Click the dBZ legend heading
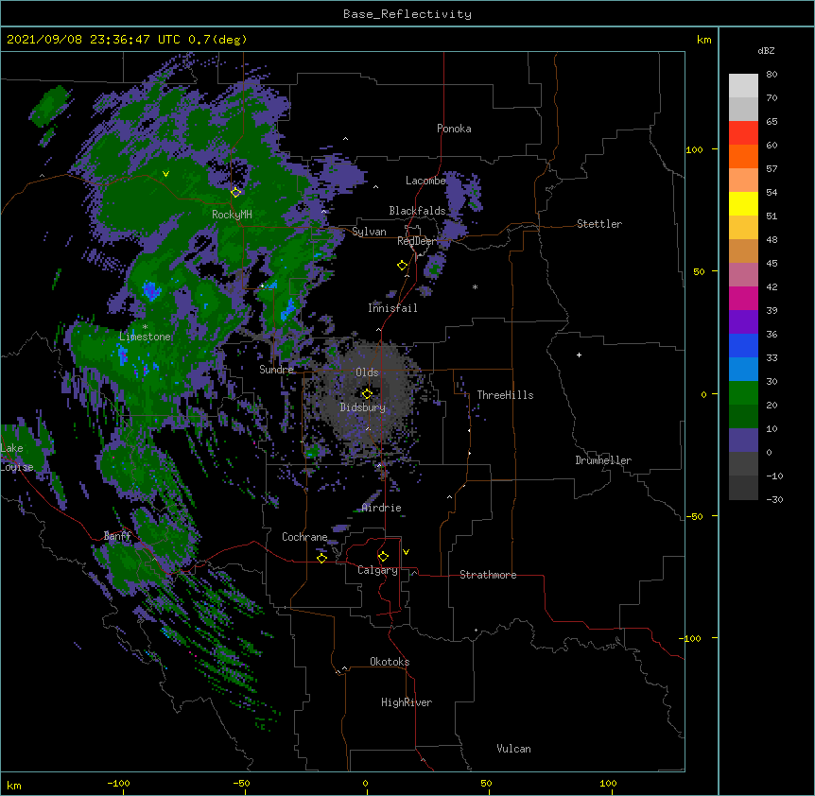The image size is (815, 796). tap(766, 51)
